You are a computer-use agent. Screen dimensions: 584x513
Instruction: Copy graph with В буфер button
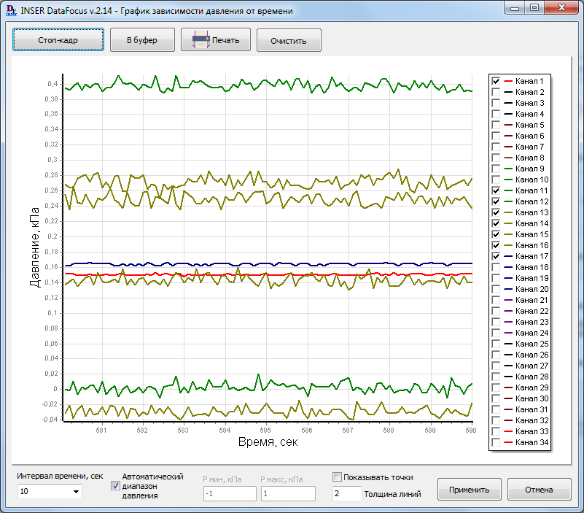pyautogui.click(x=142, y=40)
